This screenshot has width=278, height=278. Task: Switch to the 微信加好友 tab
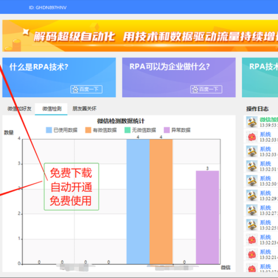click(x=19, y=109)
